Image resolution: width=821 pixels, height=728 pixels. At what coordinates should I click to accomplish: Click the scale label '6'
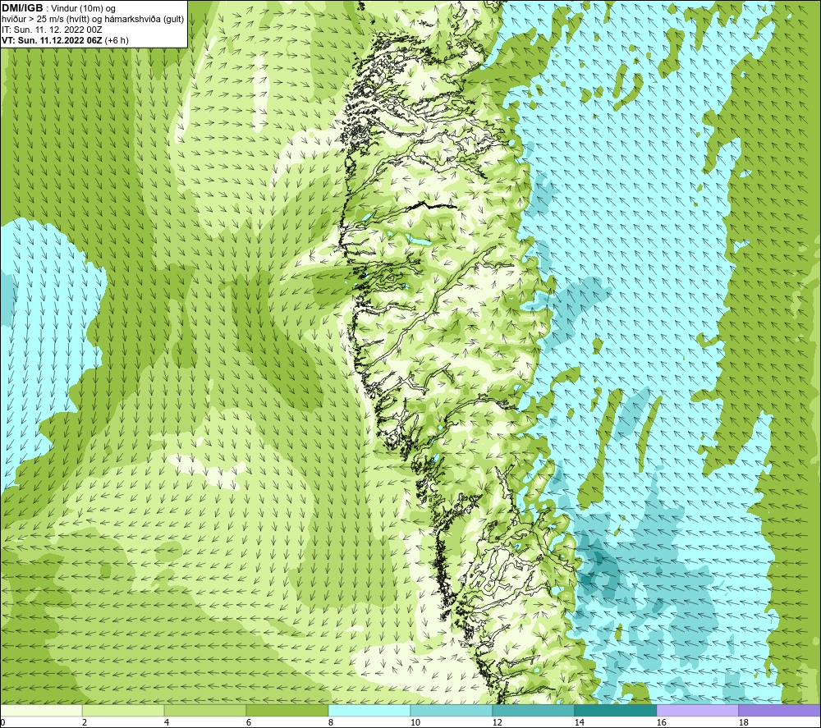point(248,723)
